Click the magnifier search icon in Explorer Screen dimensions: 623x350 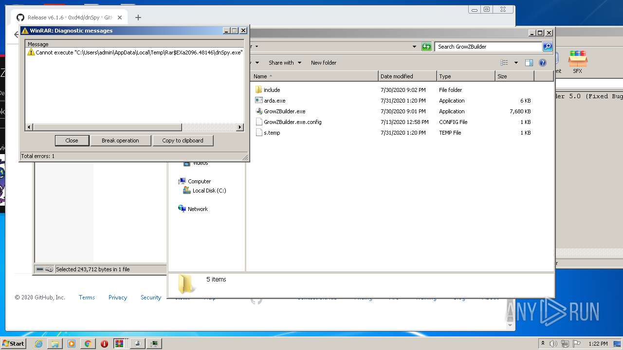click(548, 47)
